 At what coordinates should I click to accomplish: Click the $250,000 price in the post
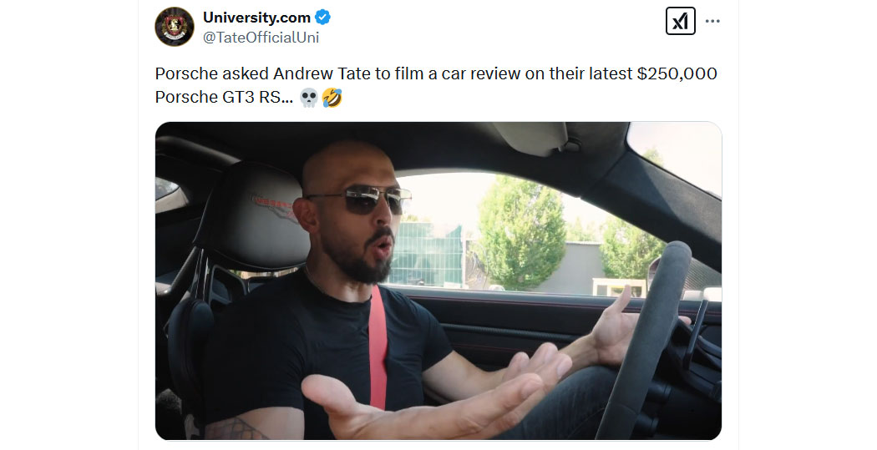click(677, 73)
